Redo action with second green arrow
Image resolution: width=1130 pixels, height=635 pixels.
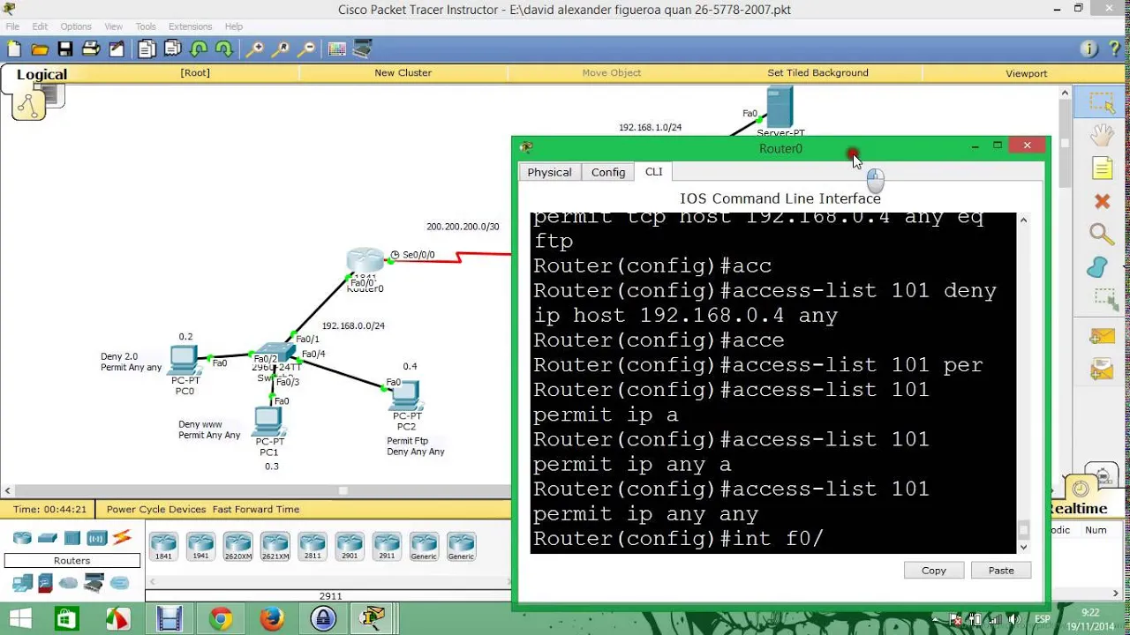point(224,49)
